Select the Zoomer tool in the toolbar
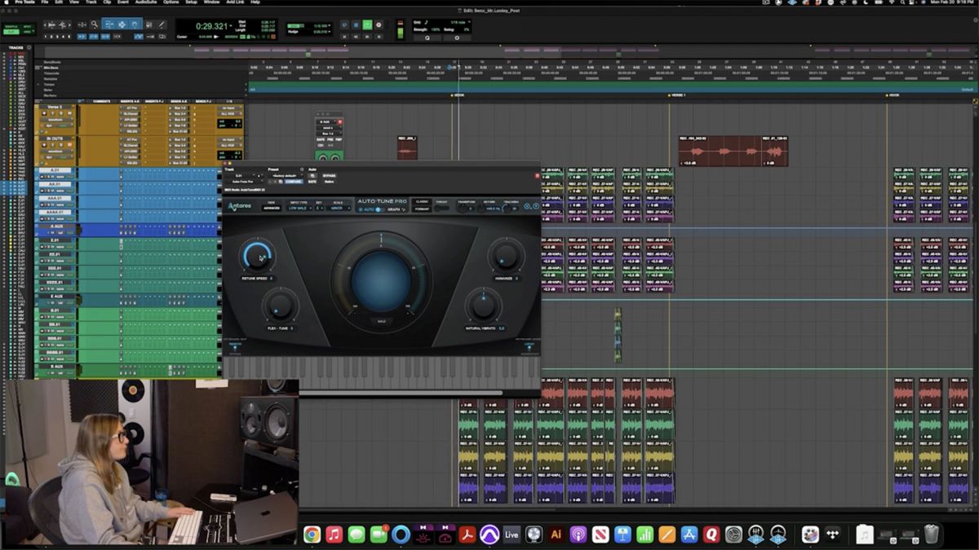The width and height of the screenshot is (979, 550). pyautogui.click(x=93, y=25)
